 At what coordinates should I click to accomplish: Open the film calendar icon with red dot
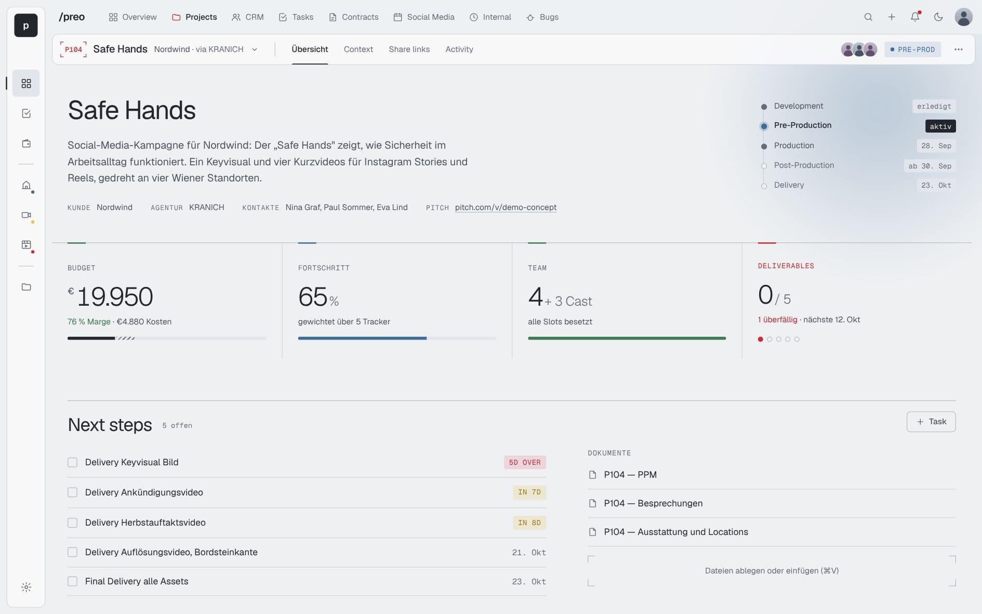pyautogui.click(x=26, y=244)
